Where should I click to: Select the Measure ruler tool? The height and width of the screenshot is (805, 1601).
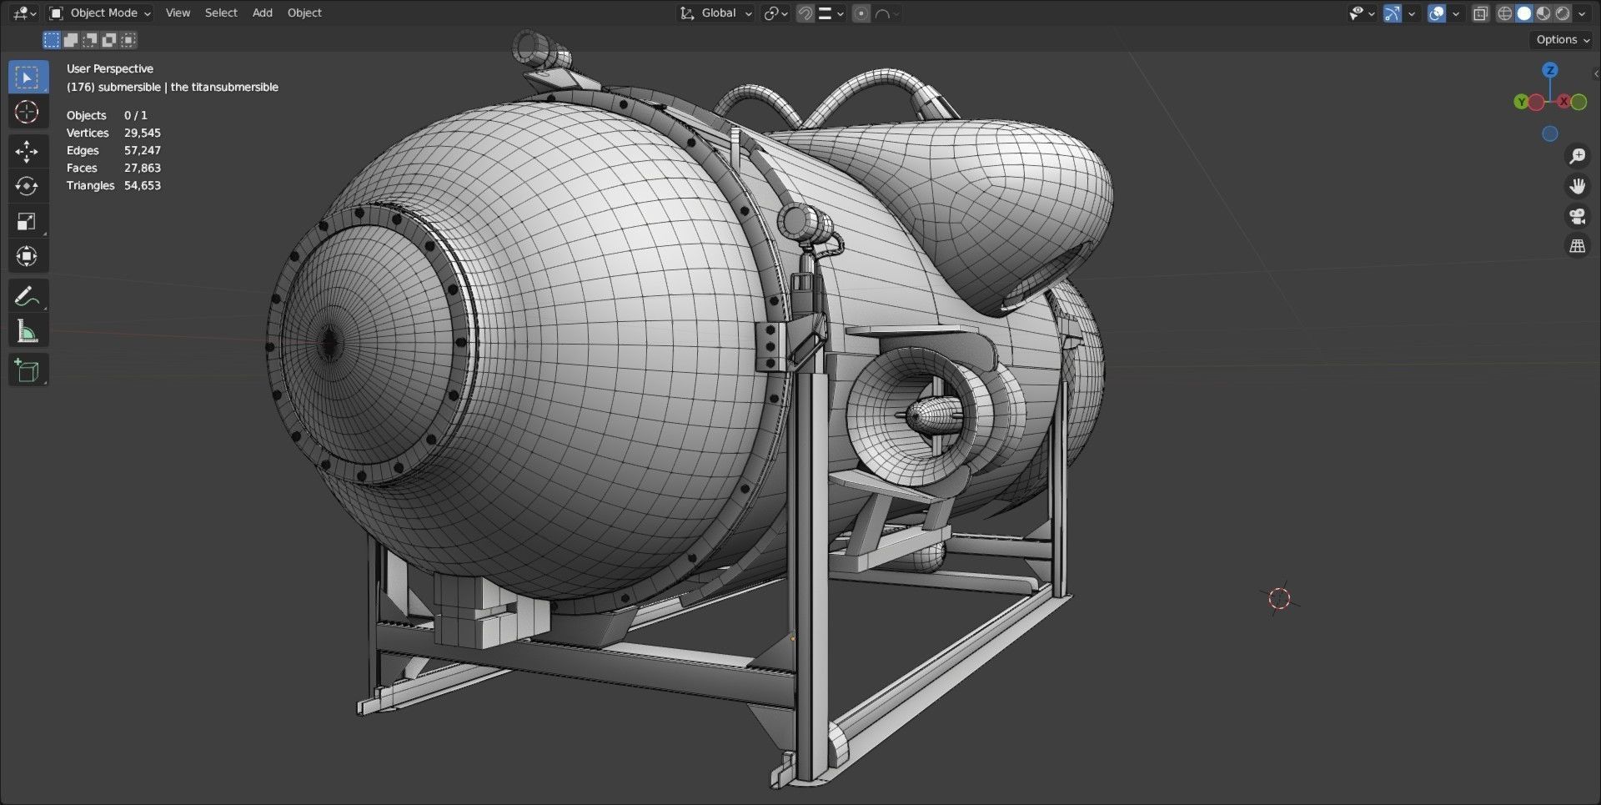pyautogui.click(x=28, y=331)
